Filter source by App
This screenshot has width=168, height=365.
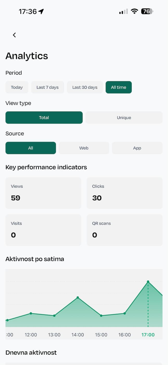pyautogui.click(x=137, y=148)
